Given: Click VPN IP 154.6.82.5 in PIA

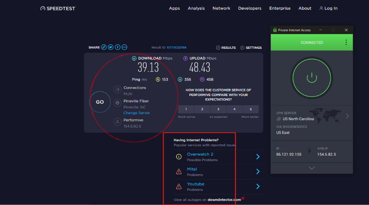Looking at the screenshot, I should tap(326, 155).
